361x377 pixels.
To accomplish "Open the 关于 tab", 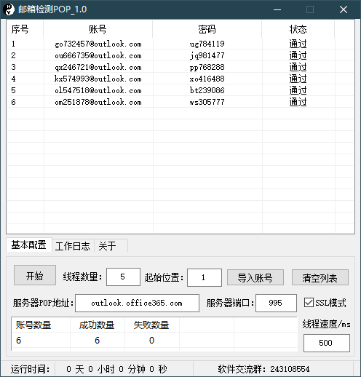I will pyautogui.click(x=111, y=246).
